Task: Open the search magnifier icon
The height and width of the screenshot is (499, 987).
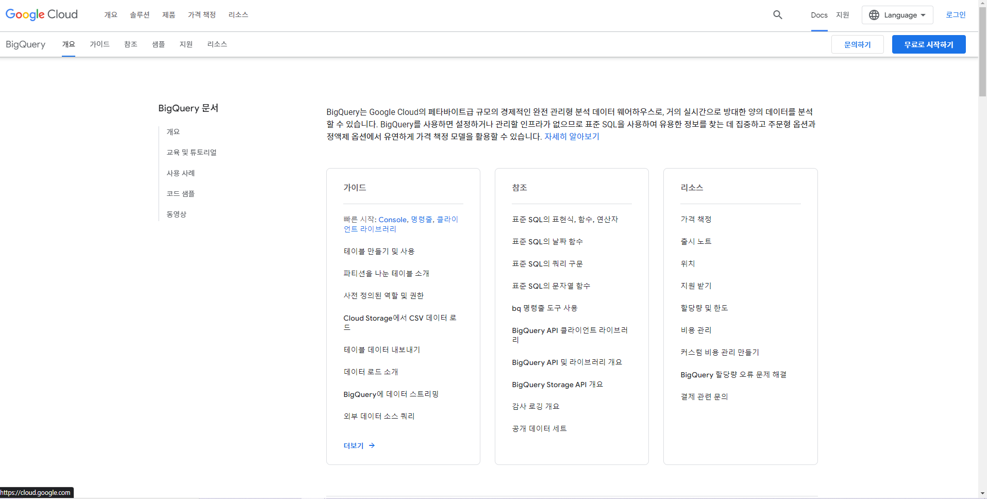Action: pyautogui.click(x=778, y=15)
